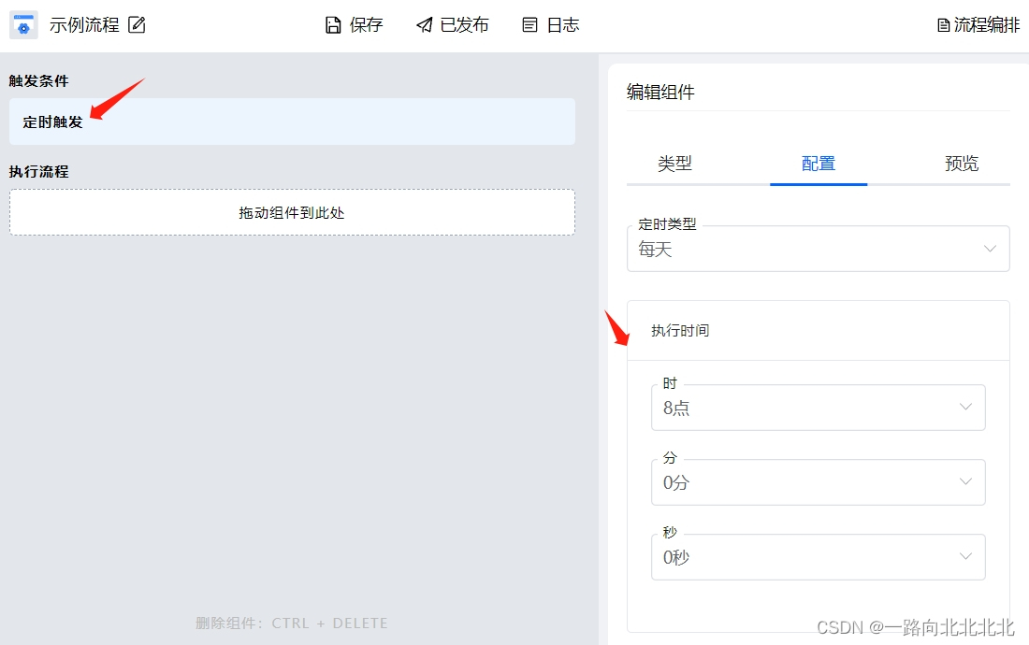The image size is (1029, 645).
Task: Select the 定时触发 trigger block
Action: pyautogui.click(x=292, y=122)
